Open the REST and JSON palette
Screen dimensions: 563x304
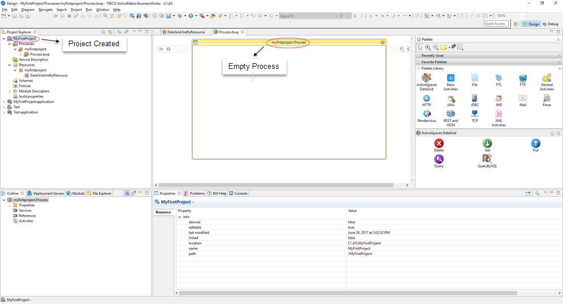click(x=451, y=114)
